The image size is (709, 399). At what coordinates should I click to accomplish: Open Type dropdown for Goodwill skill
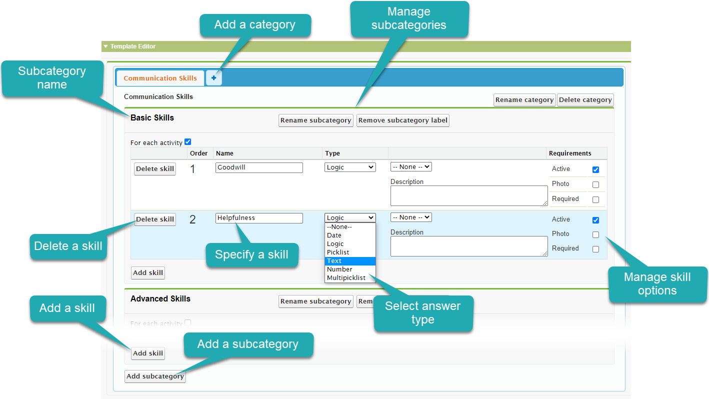[x=350, y=167]
